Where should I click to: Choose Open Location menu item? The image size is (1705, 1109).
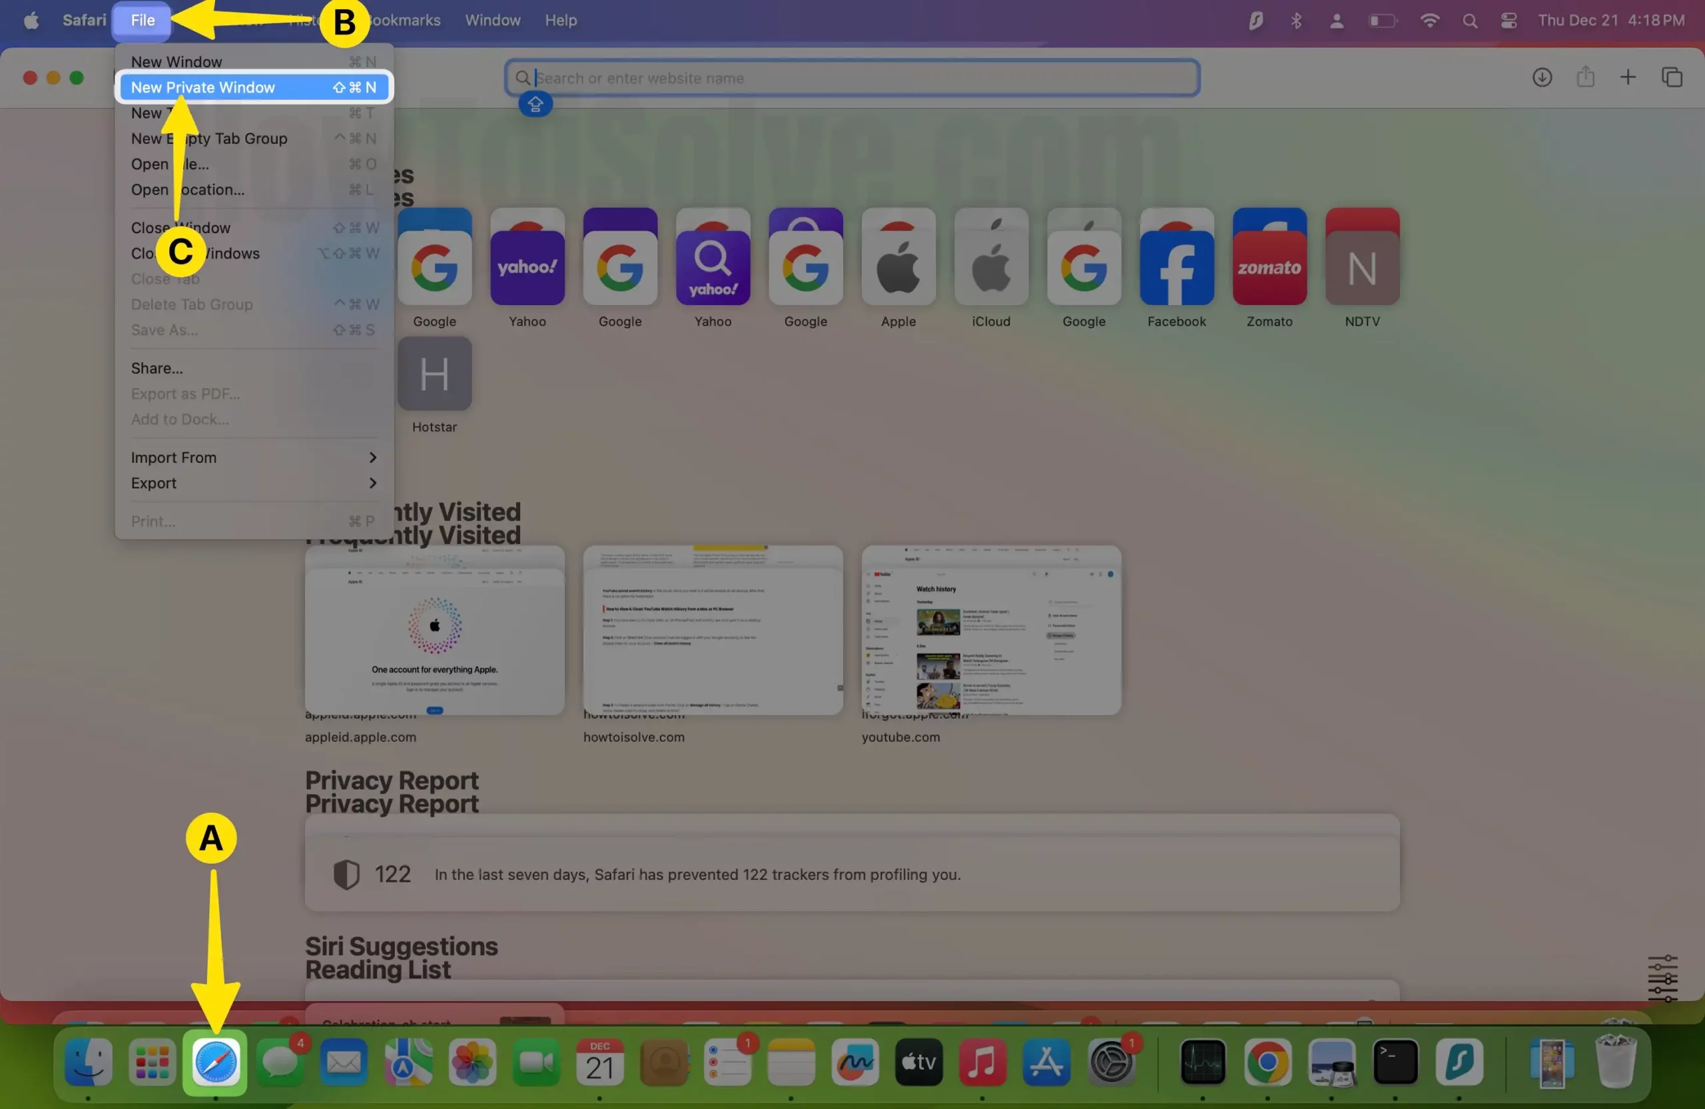254,190
